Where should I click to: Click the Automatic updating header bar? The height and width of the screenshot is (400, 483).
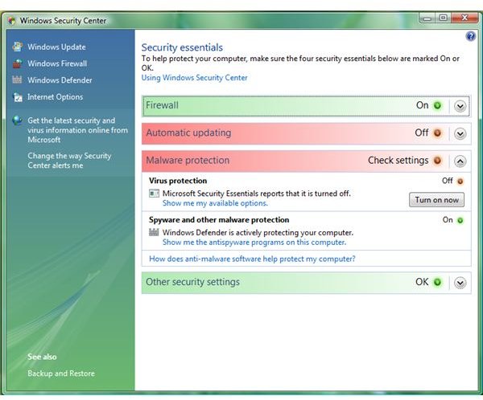306,134
